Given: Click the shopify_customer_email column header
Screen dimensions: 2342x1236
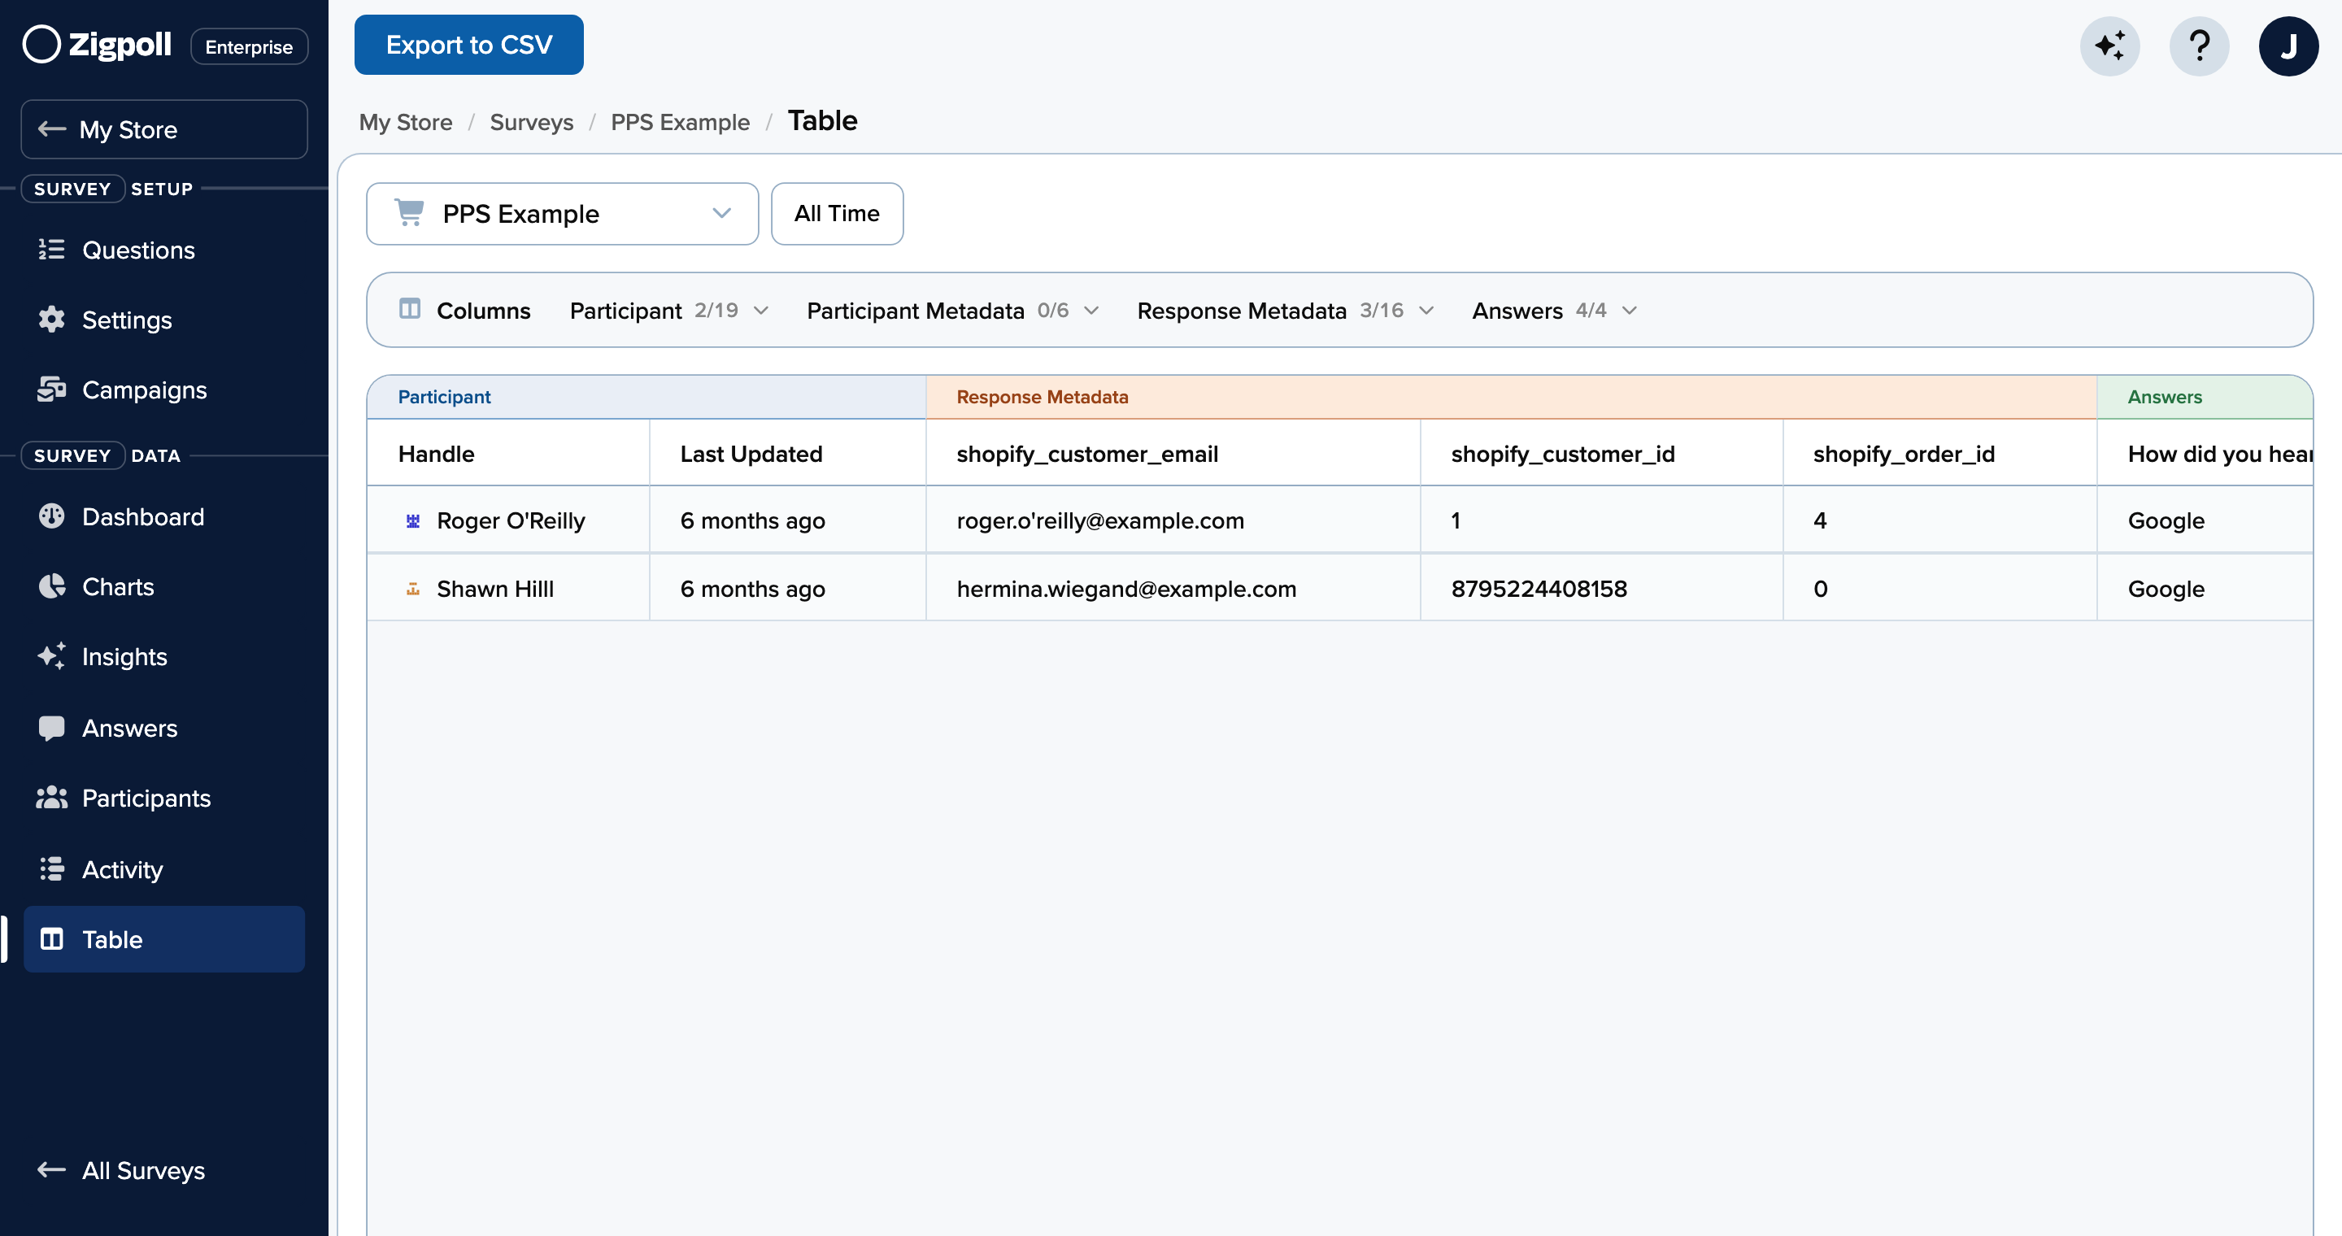Looking at the screenshot, I should 1172,453.
